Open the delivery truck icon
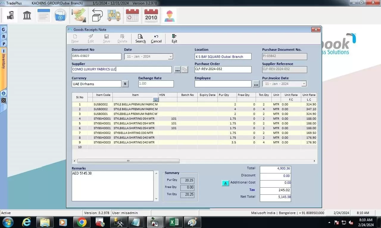Viewport: 381px width, 228px height. pos(114,15)
